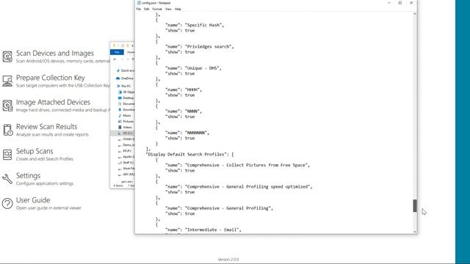
Task: Click Notepad scrollbar thumb
Action: click(x=415, y=205)
